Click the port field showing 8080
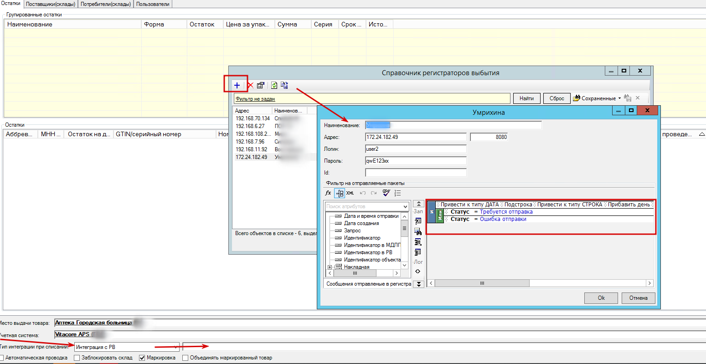Viewport: 706px width, 364px height. pyautogui.click(x=489, y=137)
